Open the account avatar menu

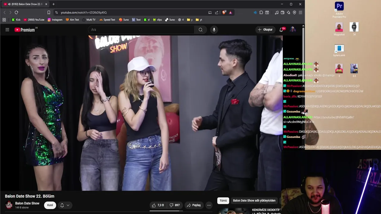pyautogui.click(x=293, y=29)
